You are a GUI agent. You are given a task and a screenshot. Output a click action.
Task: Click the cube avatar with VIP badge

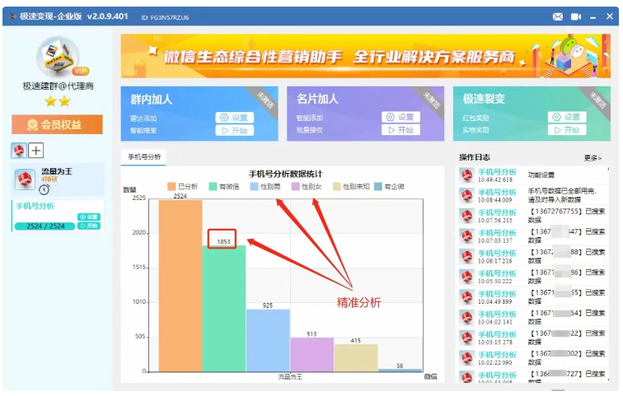pyautogui.click(x=59, y=57)
